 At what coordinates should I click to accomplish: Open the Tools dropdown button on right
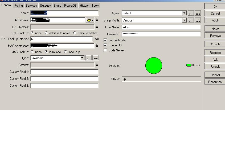pos(215,44)
